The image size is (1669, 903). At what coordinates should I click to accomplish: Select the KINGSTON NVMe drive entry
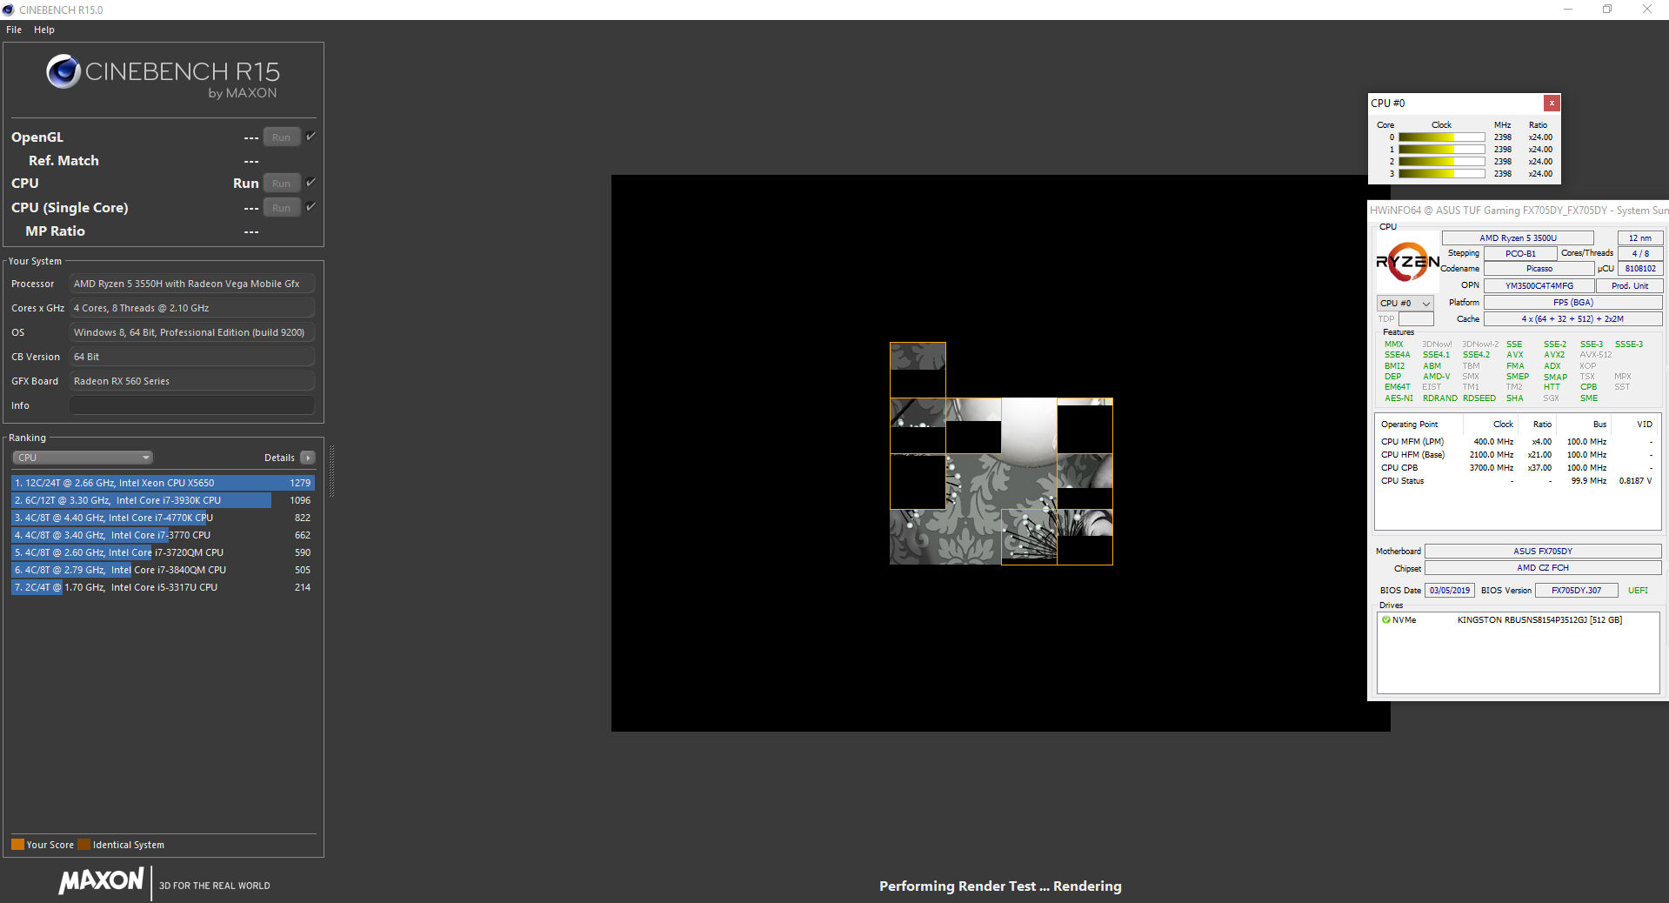1518,620
